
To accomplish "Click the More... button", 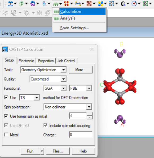I will pos(81,70).
